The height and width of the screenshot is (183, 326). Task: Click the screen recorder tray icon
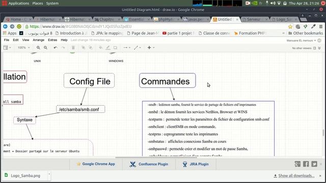point(248,3)
